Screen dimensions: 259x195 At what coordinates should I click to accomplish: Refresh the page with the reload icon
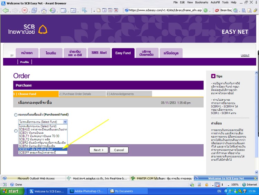[34, 10]
